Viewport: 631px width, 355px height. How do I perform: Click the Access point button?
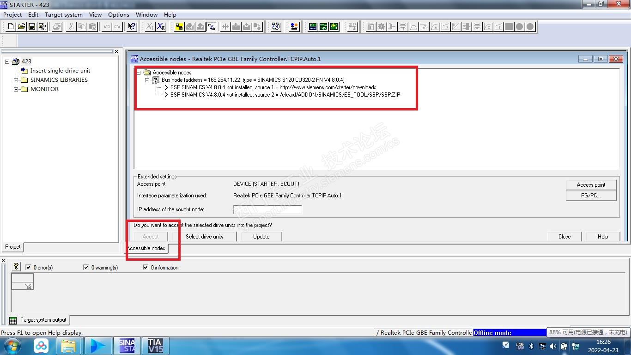(591, 185)
